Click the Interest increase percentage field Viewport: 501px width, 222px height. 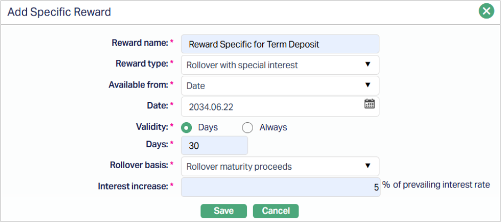(280, 187)
